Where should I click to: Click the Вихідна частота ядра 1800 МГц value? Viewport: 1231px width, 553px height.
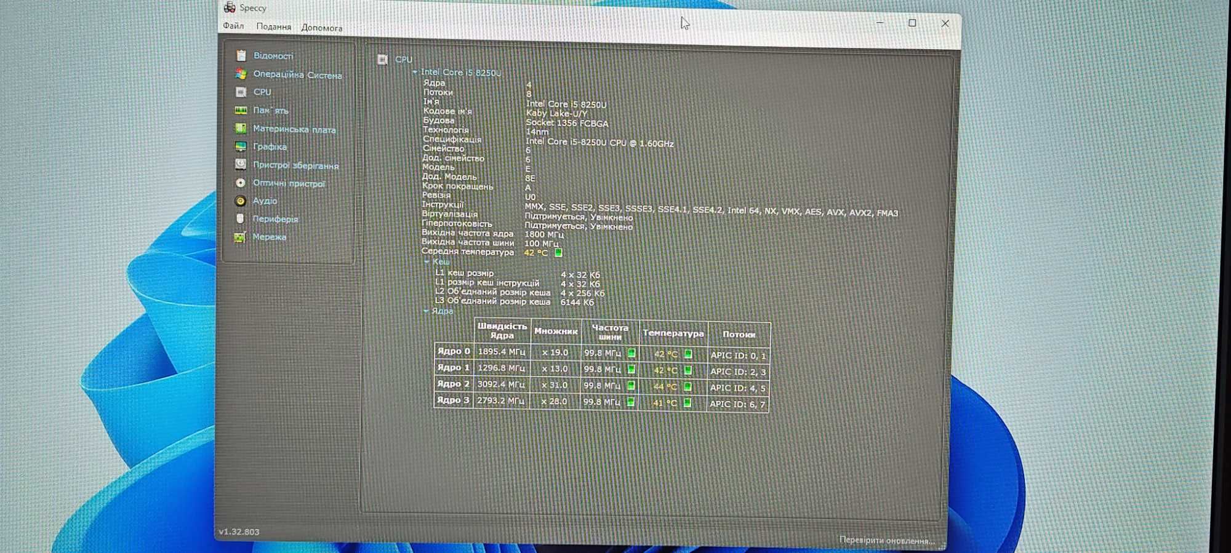click(544, 234)
